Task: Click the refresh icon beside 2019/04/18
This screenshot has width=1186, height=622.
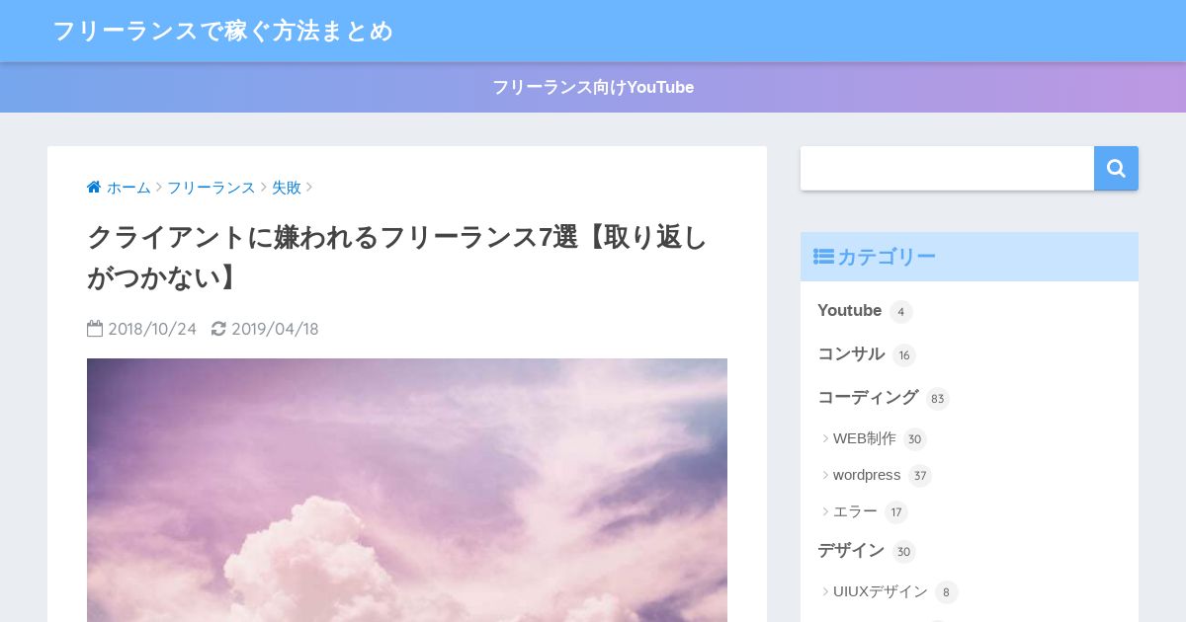Action: 218,329
